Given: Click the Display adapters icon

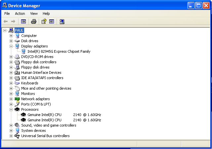Looking at the screenshot, I should 17,46.
